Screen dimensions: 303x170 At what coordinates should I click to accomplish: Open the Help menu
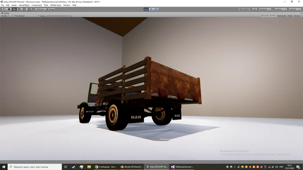coord(74,5)
